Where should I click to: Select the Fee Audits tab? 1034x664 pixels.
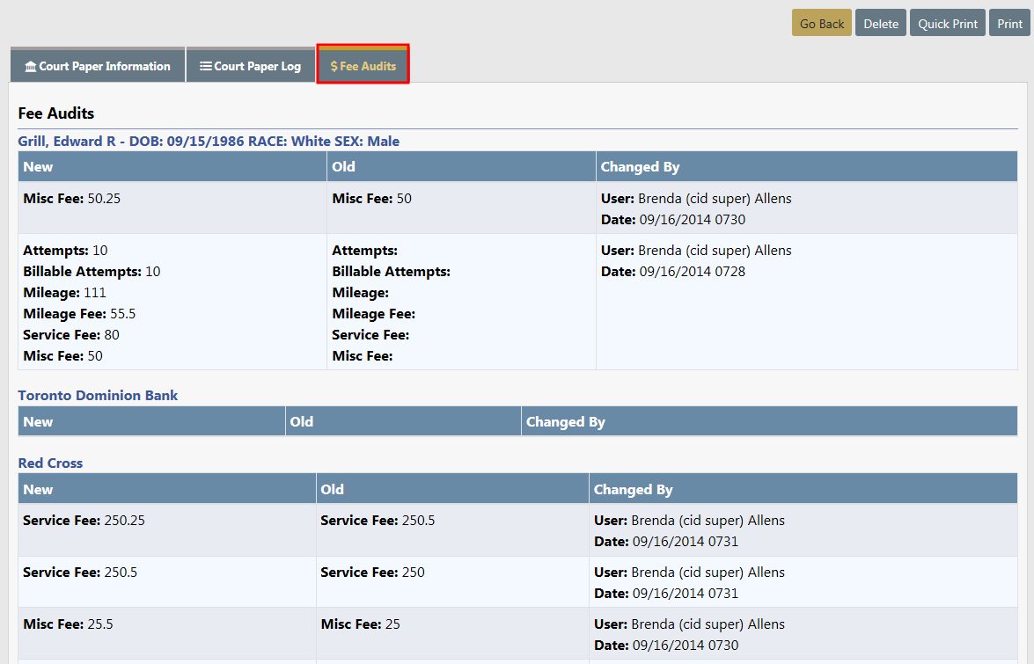[363, 66]
